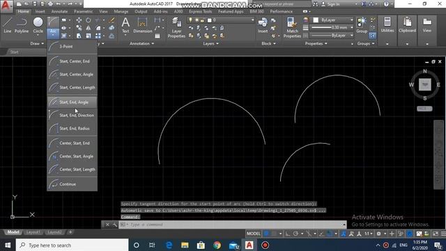446x251 pixels.
Task: Toggle layer lock padlock icon
Action: click(x=202, y=20)
